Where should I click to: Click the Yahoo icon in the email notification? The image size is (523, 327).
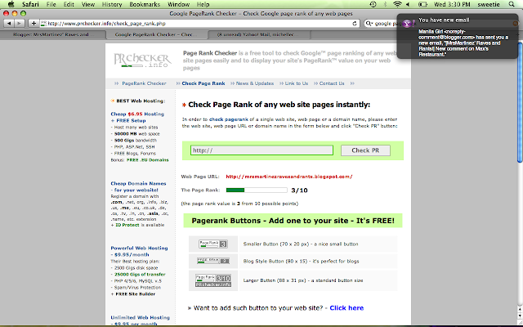click(409, 24)
